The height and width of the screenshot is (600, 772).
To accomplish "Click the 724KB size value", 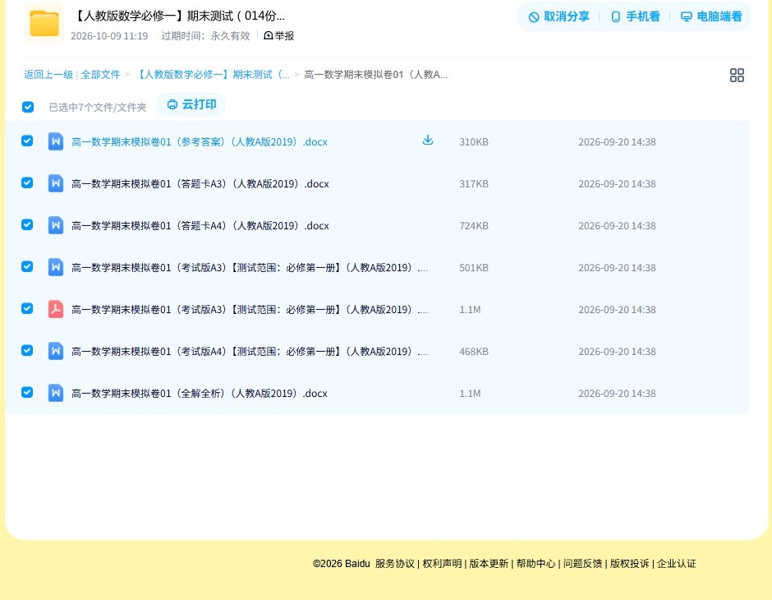I will click(474, 225).
